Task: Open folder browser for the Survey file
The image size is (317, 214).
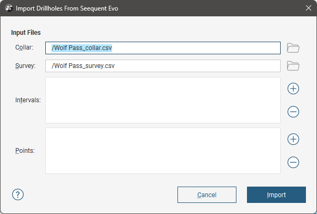Action: pyautogui.click(x=293, y=66)
